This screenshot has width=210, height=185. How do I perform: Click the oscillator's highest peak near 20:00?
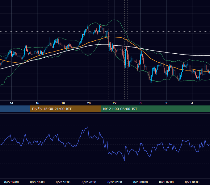[x=88, y=127]
